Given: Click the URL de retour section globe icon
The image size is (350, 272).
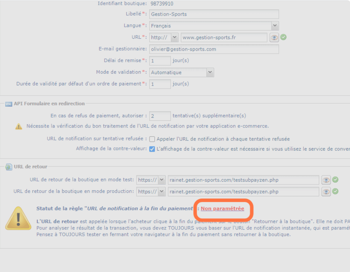Looking at the screenshot, I should click(x=8, y=167).
